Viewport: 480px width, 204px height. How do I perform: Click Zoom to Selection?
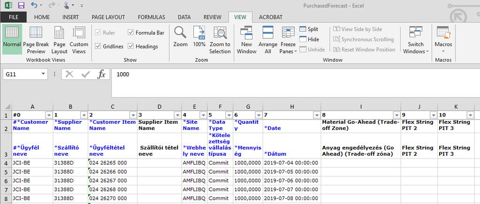[220, 40]
